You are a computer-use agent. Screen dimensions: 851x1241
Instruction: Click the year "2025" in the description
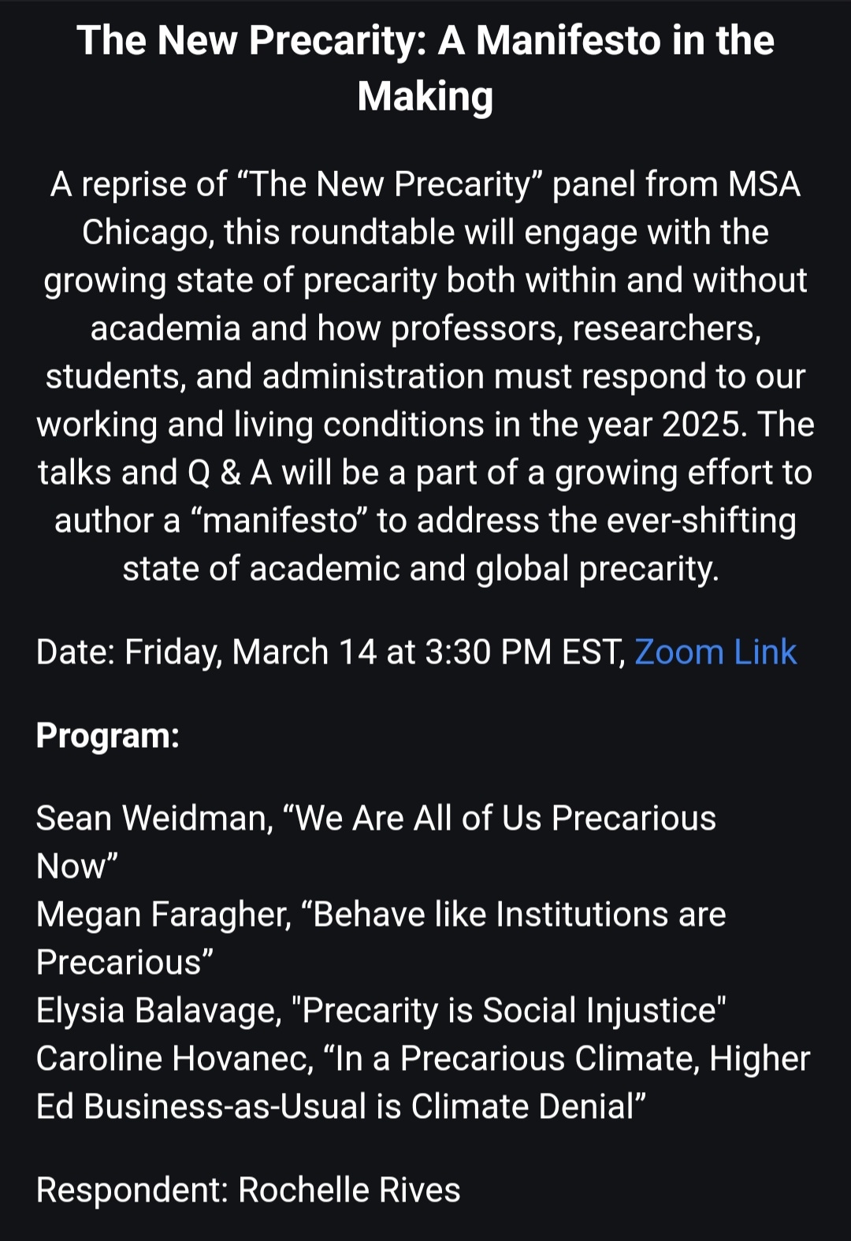pyautogui.click(x=704, y=425)
